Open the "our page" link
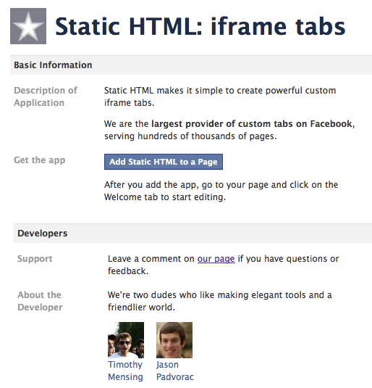 coord(216,259)
